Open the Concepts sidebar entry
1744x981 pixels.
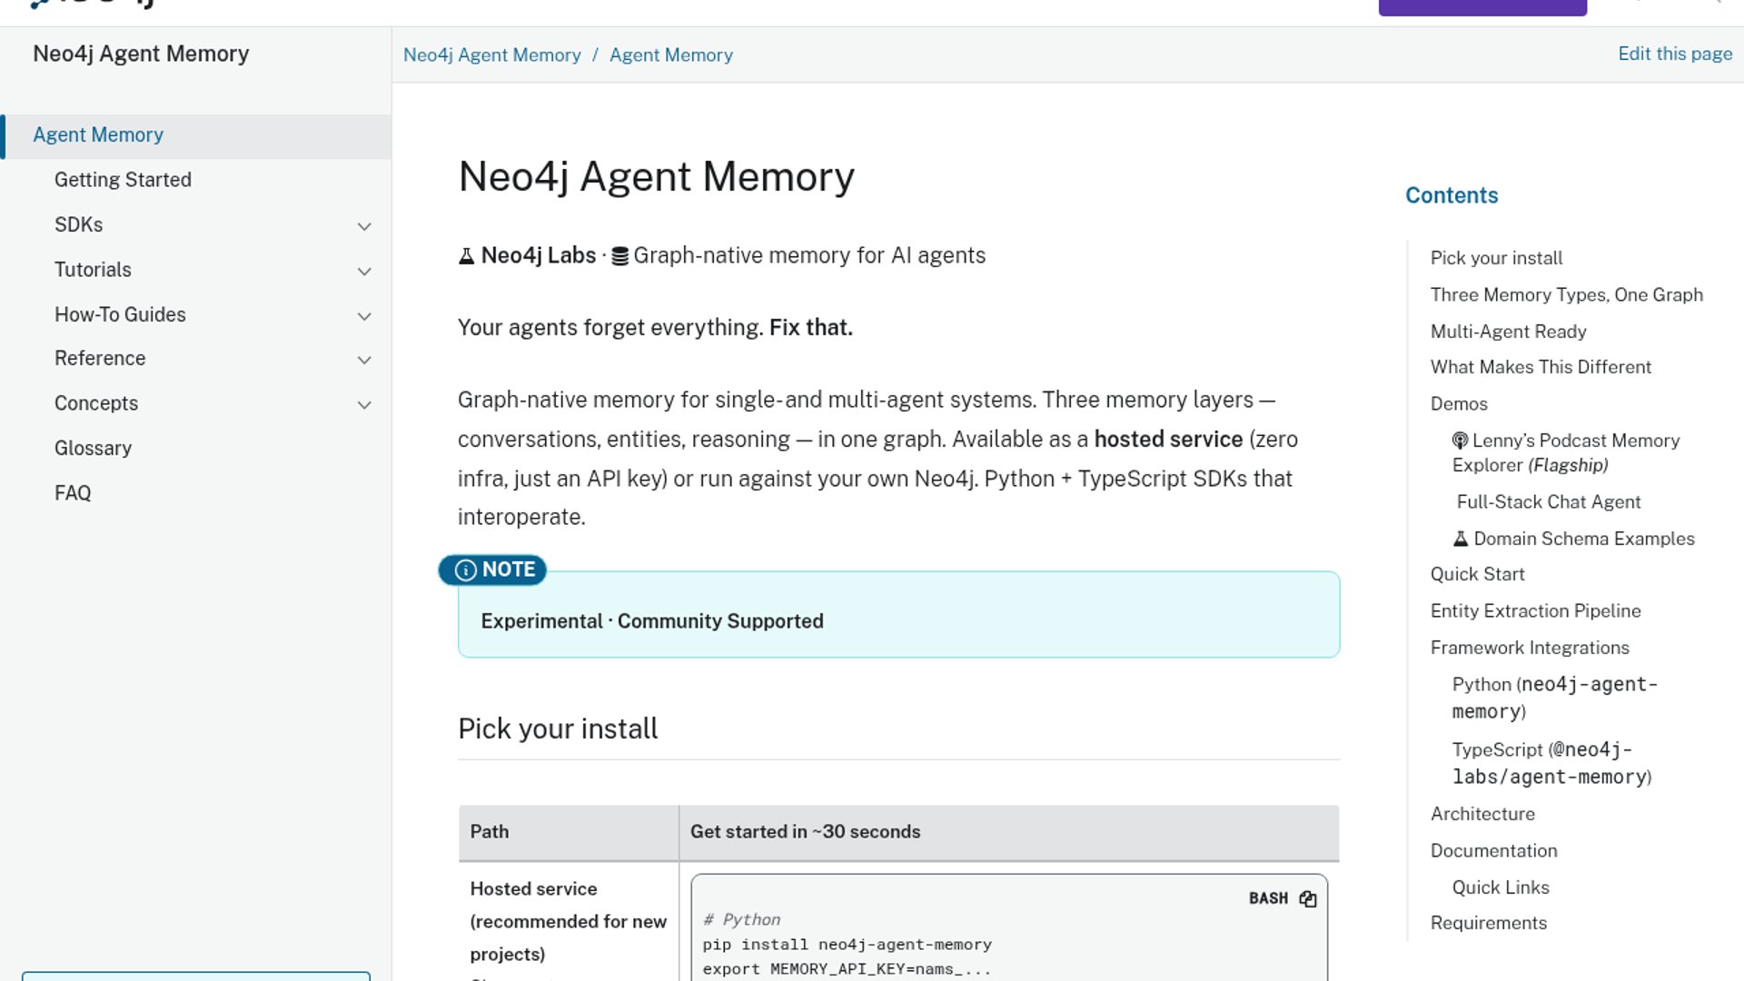click(96, 403)
